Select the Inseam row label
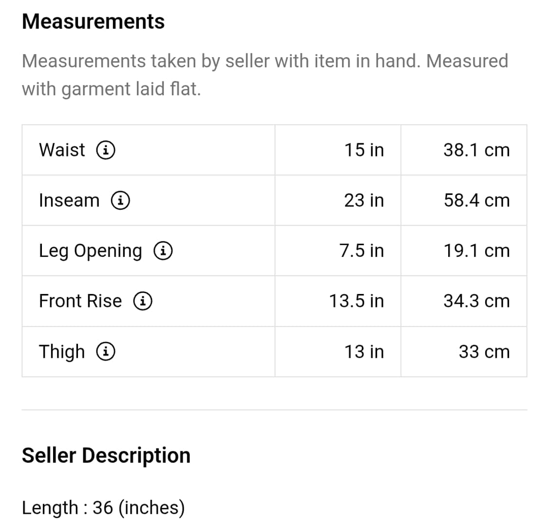 [x=69, y=200]
